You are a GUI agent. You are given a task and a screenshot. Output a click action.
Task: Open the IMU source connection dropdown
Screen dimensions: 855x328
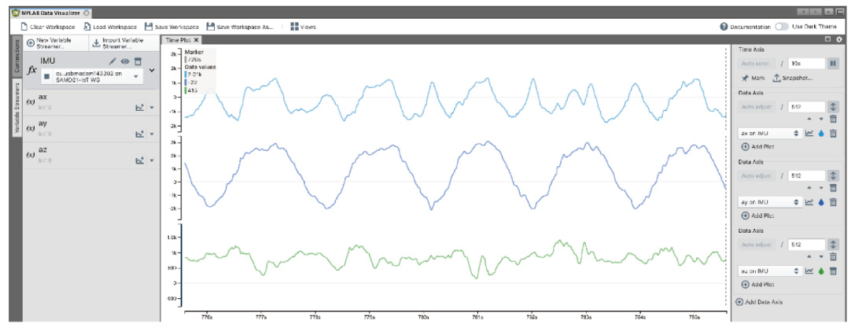[x=137, y=76]
